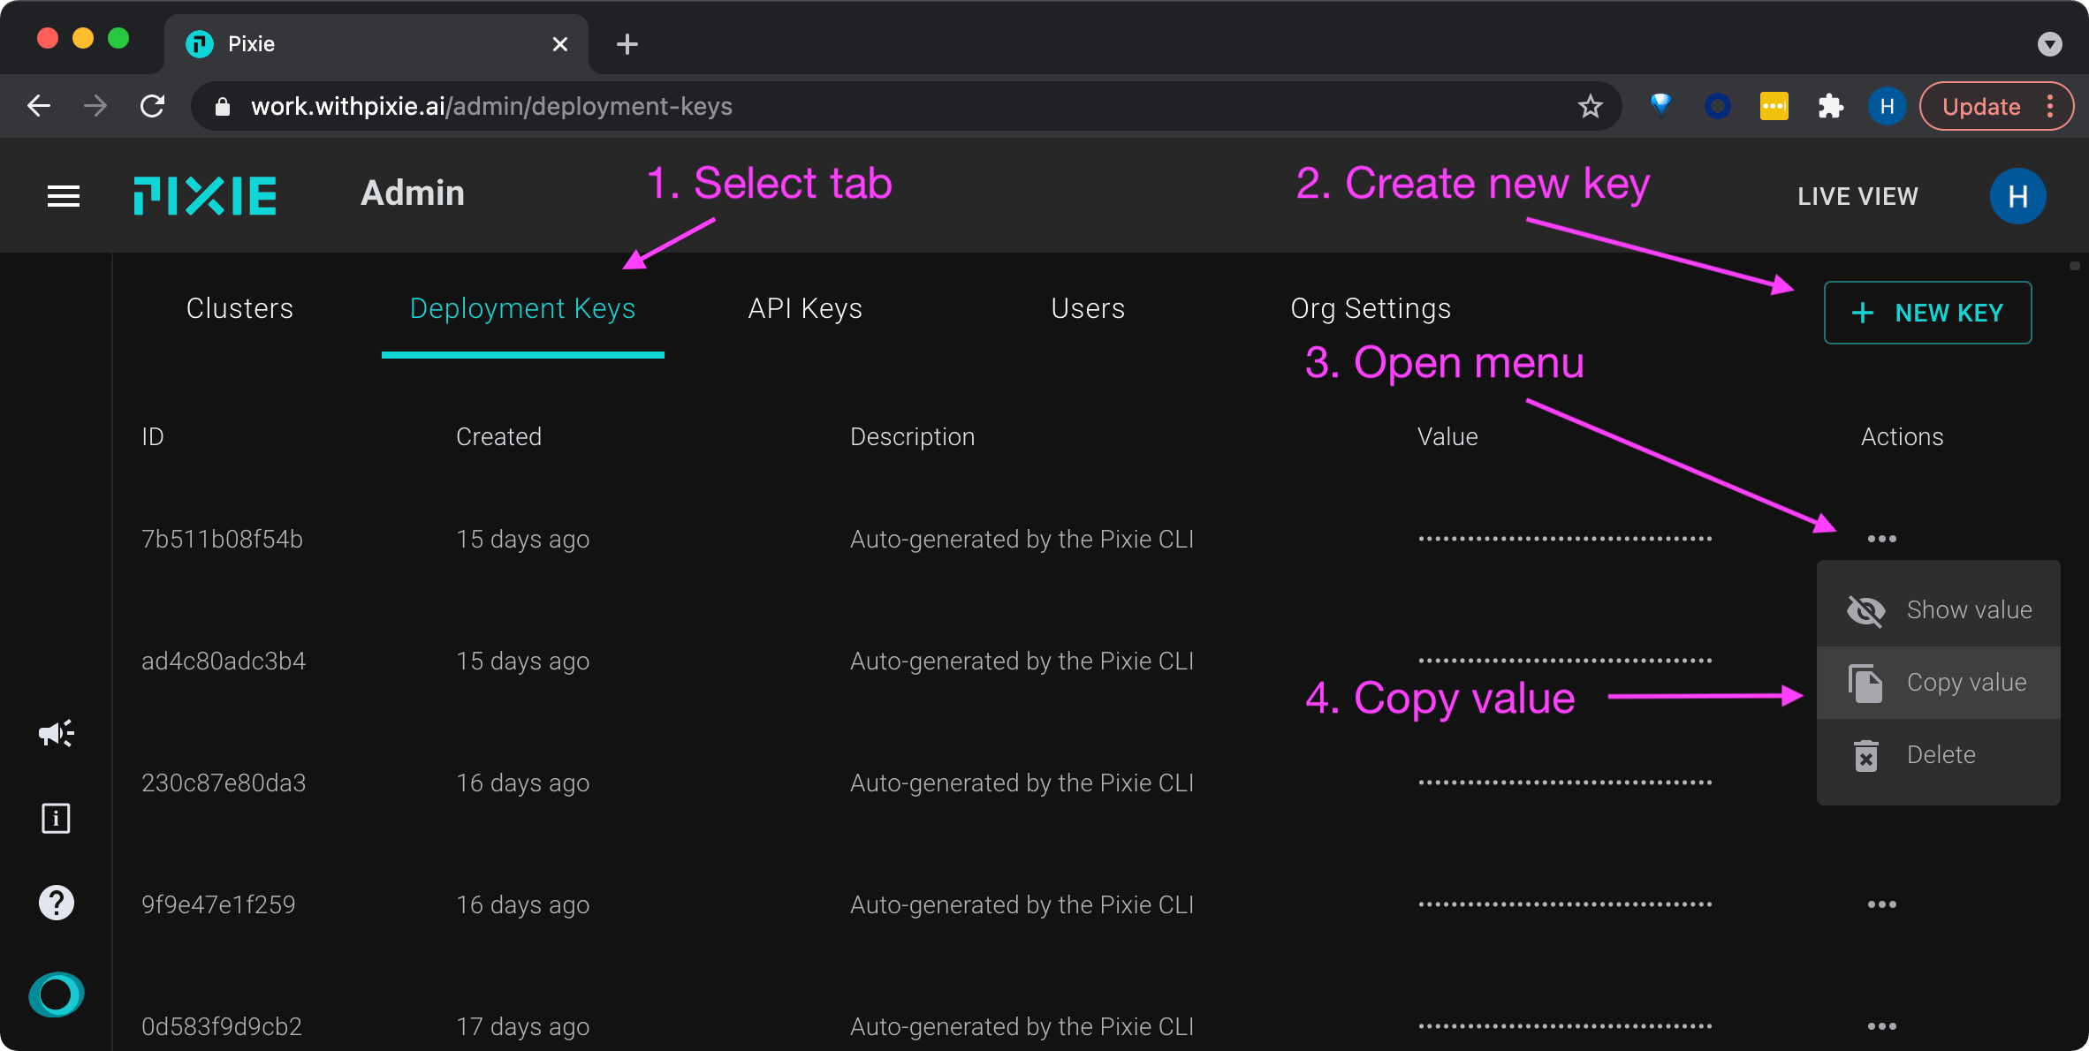Open the browser extensions puzzle icon
Viewport: 2089px width, 1051px height.
click(1830, 107)
